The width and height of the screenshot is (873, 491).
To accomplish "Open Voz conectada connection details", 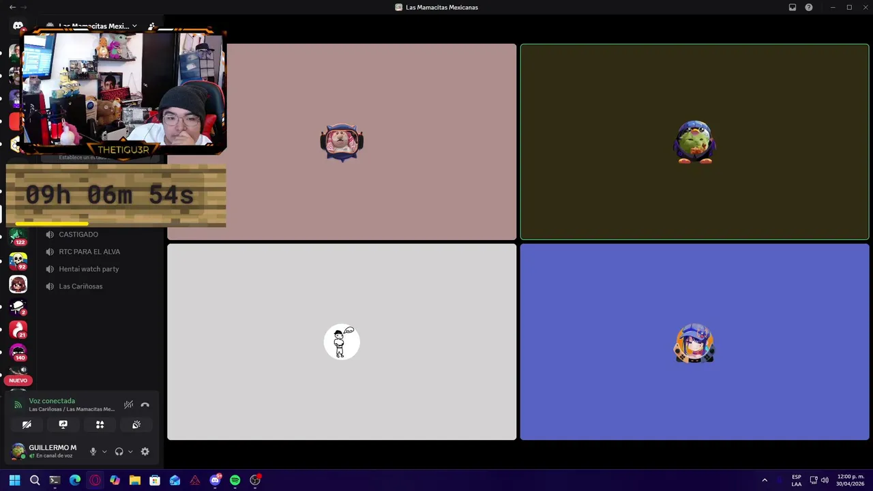I will 52,401.
